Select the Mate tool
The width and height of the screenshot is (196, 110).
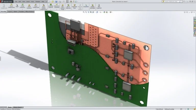[17, 6]
